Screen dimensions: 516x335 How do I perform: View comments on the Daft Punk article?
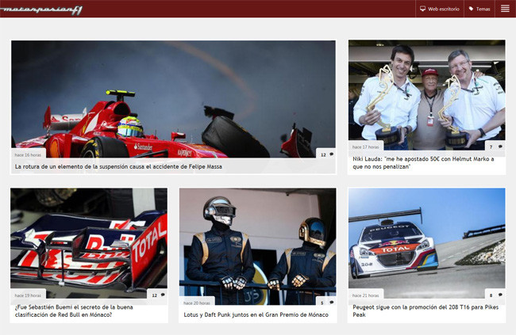pos(327,303)
